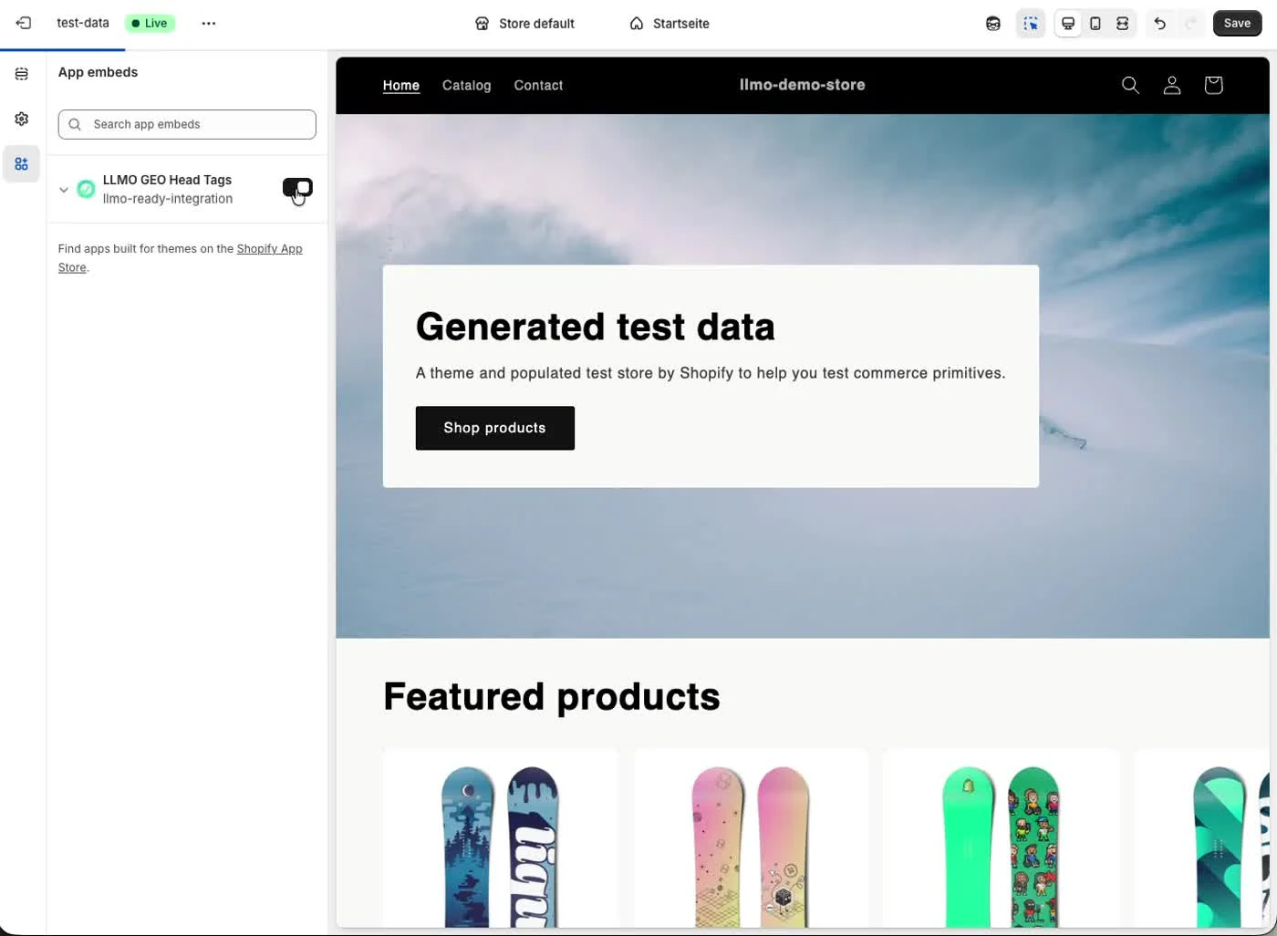Click the Shop products button
Image resolution: width=1277 pixels, height=936 pixels.
point(495,428)
